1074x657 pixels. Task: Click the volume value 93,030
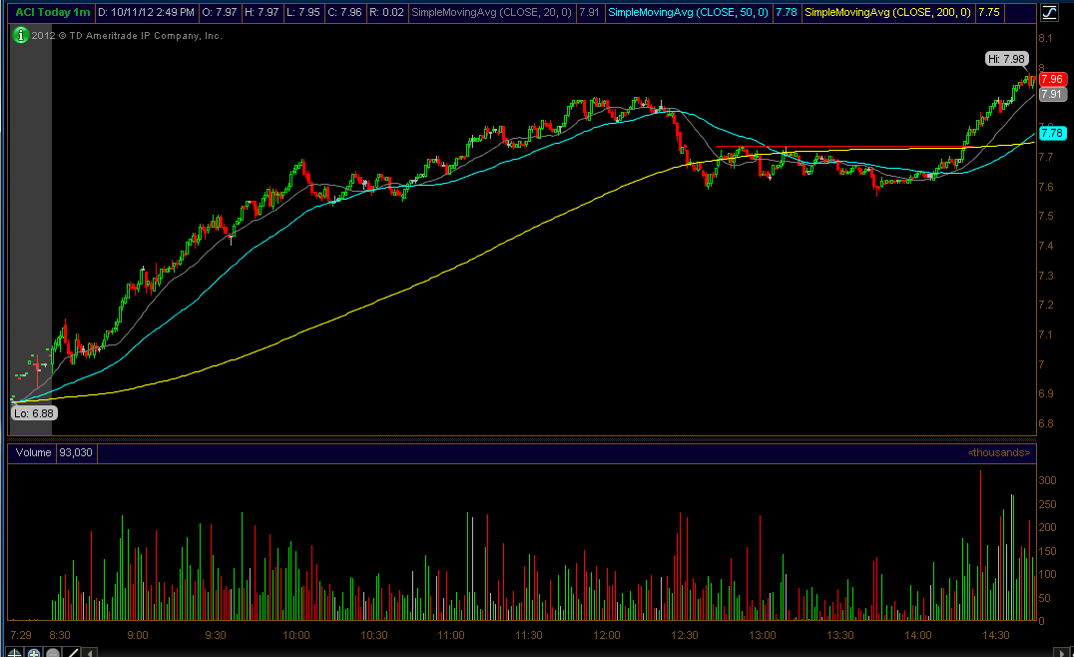75,453
